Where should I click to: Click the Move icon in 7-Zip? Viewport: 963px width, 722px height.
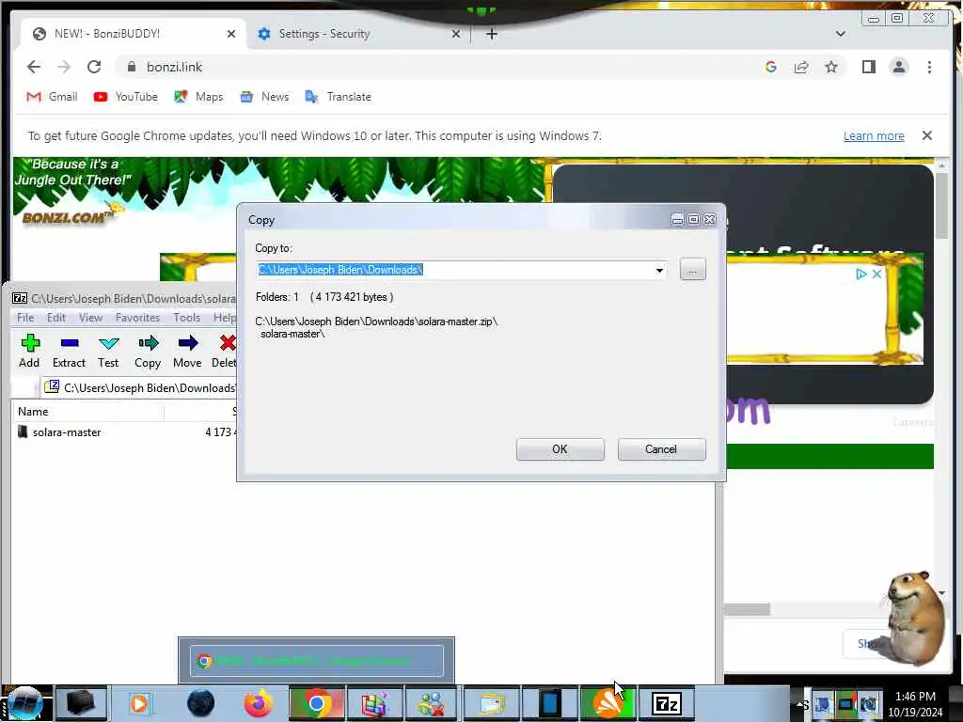(x=188, y=343)
